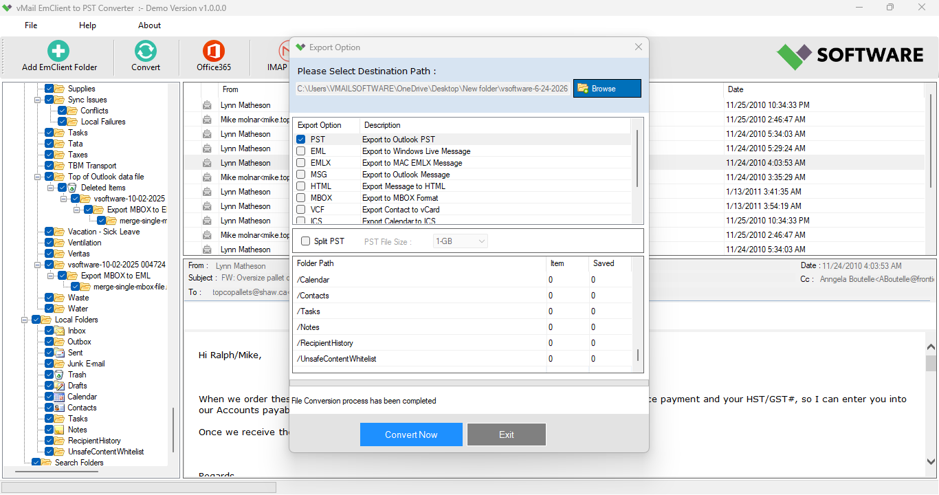This screenshot has height=495, width=939.
Task: Click the yellow Notes icon in tree
Action: pyautogui.click(x=60, y=430)
